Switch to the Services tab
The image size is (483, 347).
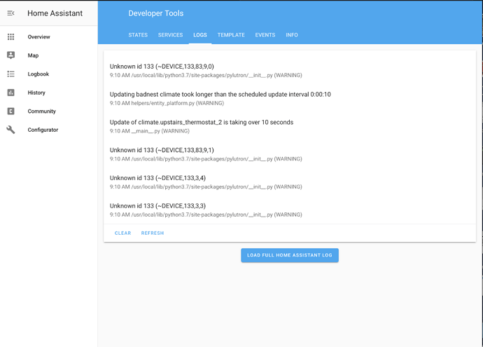(x=170, y=35)
